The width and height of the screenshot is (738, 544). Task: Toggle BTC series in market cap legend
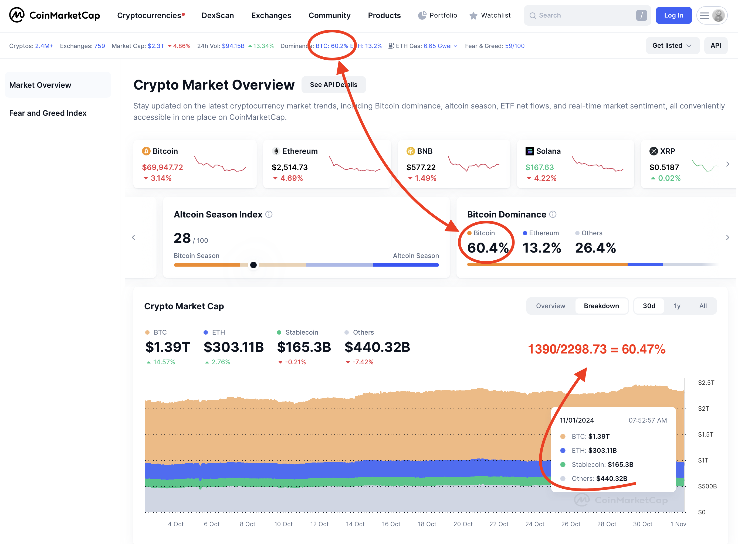156,332
